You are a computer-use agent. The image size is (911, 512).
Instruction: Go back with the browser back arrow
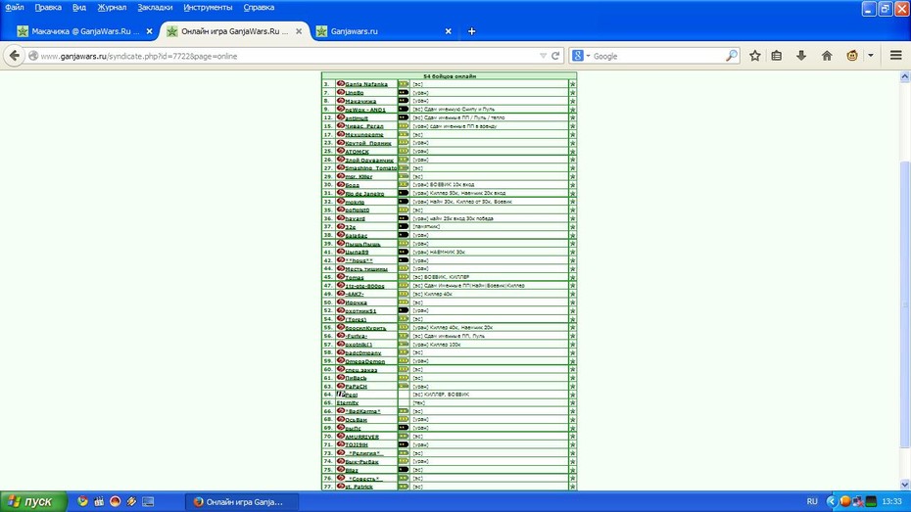point(15,56)
